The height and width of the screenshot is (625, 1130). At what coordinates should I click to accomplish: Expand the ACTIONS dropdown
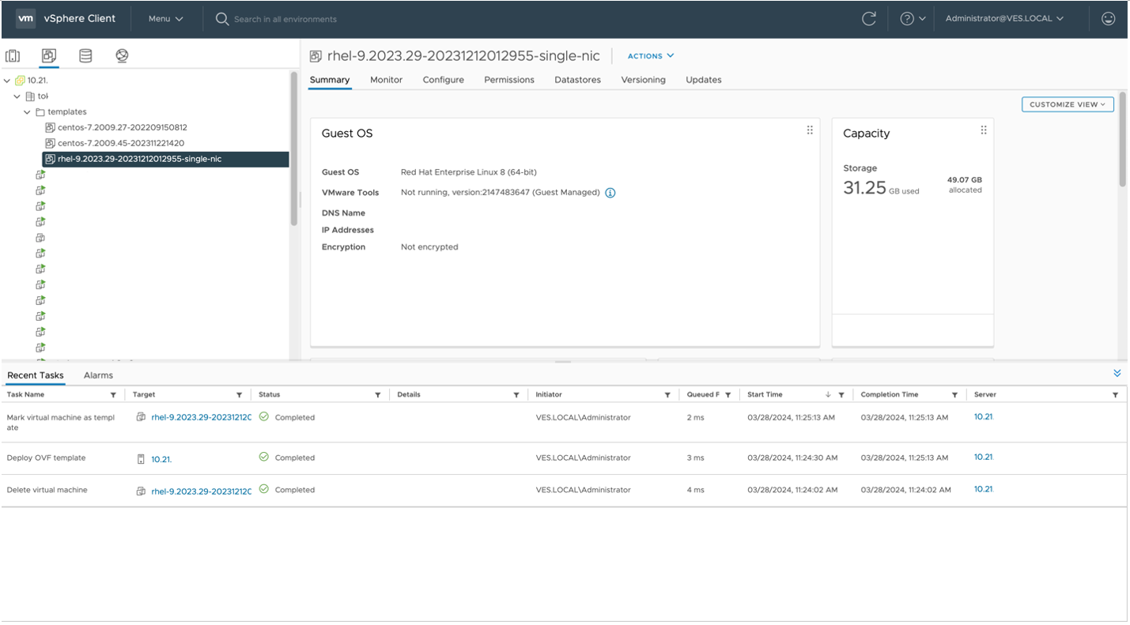pyautogui.click(x=650, y=55)
